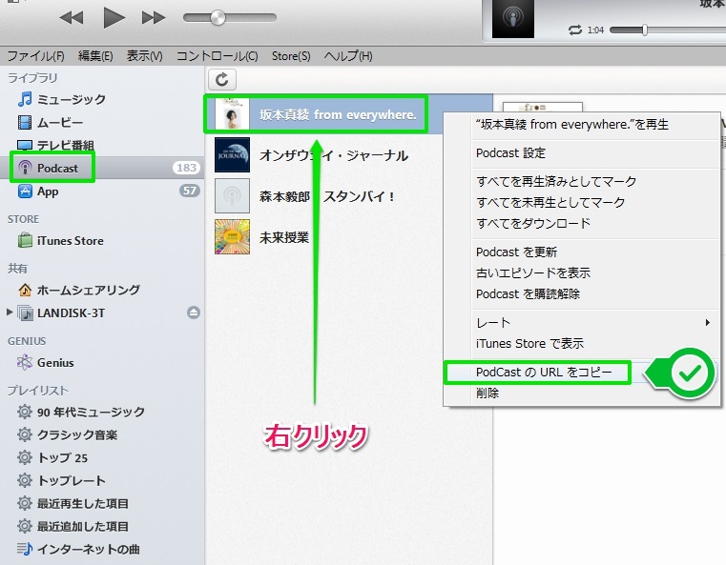Select ミュージック music note icon
This screenshot has width=726, height=565.
click(25, 98)
